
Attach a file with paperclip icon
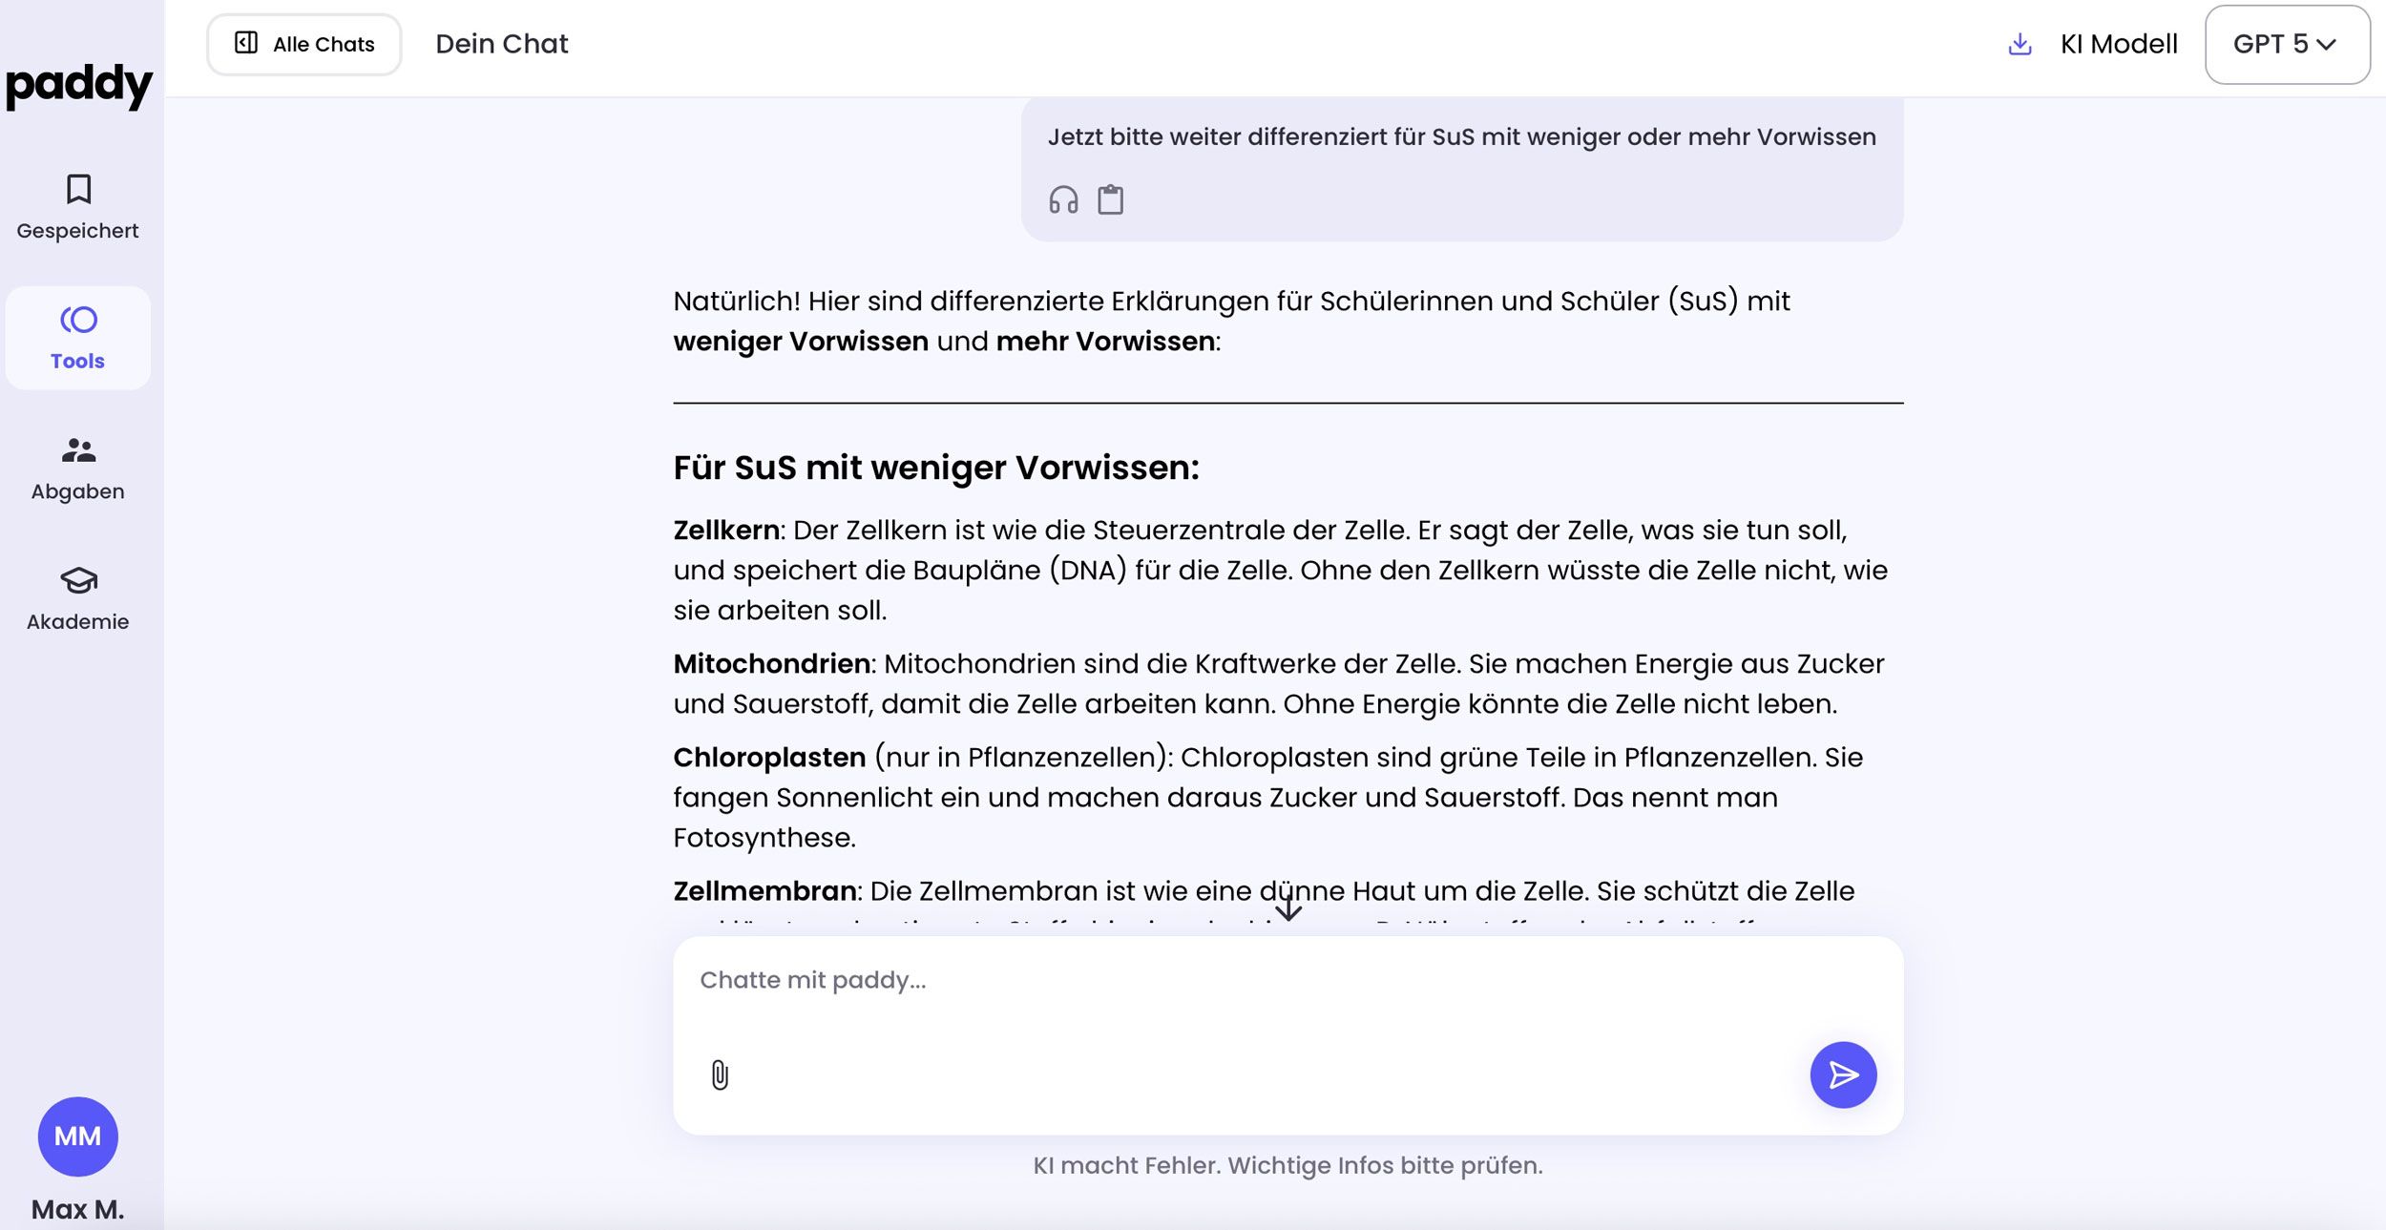(720, 1075)
